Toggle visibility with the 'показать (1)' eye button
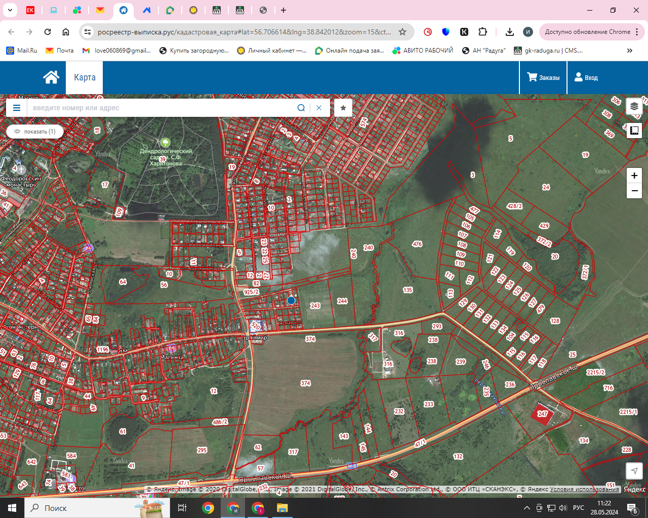Viewport: 648px width, 518px height. point(35,132)
